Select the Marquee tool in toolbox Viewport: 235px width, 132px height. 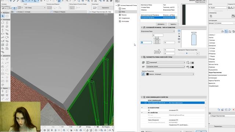click(7, 16)
